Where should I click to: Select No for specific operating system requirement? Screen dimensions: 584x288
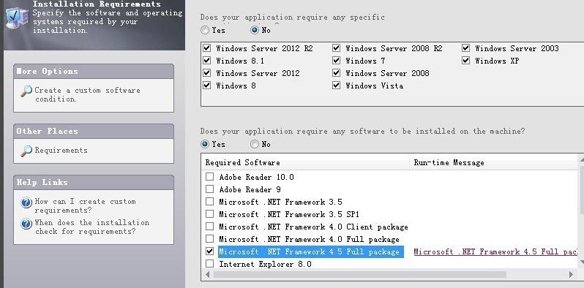[255, 30]
